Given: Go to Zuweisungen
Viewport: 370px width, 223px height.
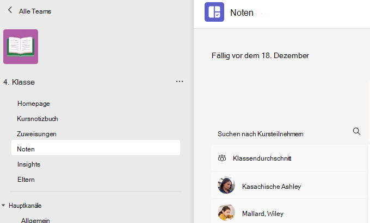Looking at the screenshot, I should [36, 134].
